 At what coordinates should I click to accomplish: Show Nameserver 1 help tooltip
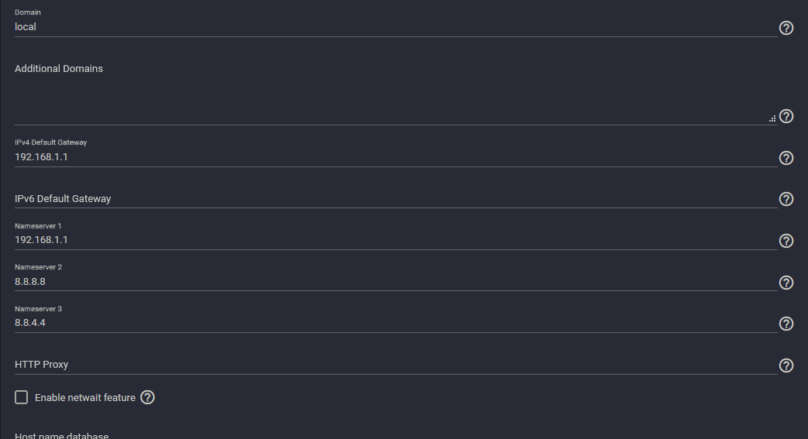[x=786, y=241]
